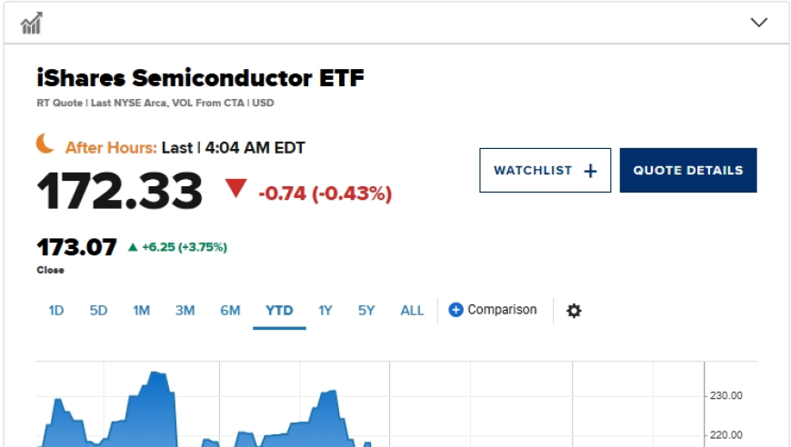Switch chart to 5D range
The width and height of the screenshot is (791, 447).
tap(98, 311)
